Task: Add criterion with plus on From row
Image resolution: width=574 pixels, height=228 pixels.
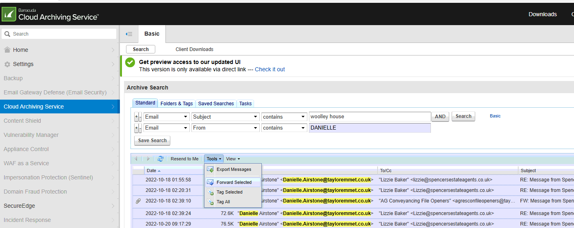Action: tap(136, 128)
